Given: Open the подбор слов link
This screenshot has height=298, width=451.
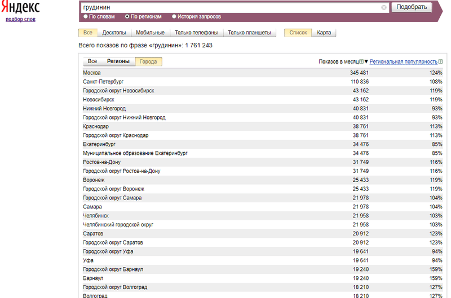Looking at the screenshot, I should 20,19.
